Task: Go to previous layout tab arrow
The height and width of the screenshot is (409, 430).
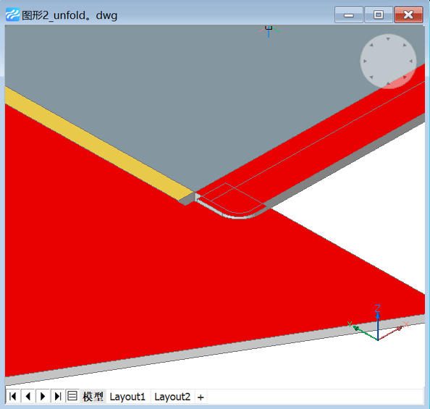Action: (x=28, y=397)
